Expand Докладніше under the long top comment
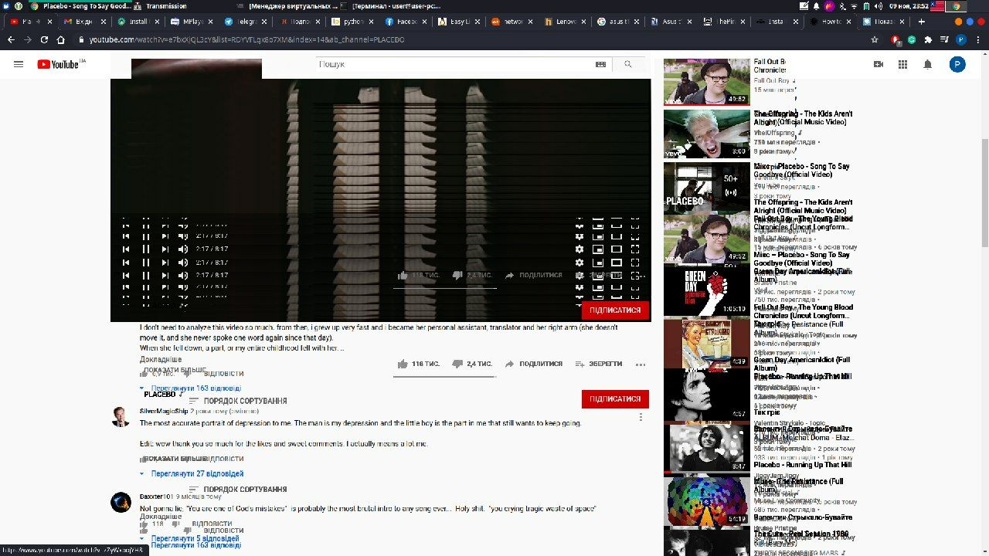The width and height of the screenshot is (989, 556). (161, 360)
